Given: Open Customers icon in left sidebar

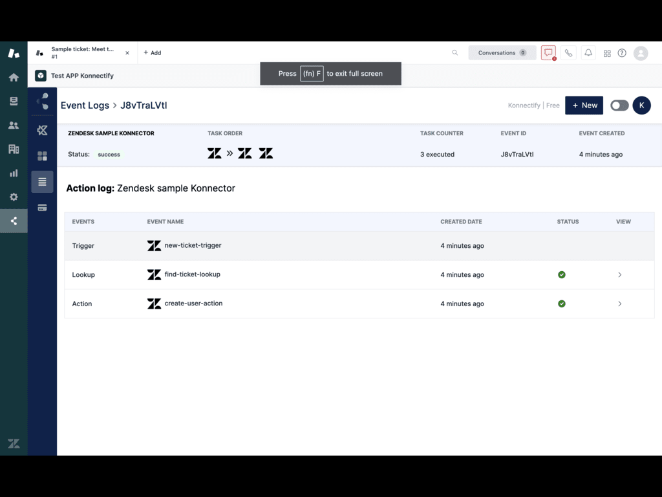Looking at the screenshot, I should 14,125.
